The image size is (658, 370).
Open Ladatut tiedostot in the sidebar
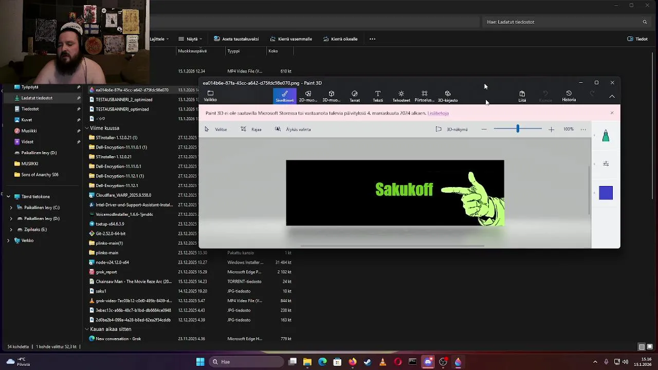click(x=43, y=98)
